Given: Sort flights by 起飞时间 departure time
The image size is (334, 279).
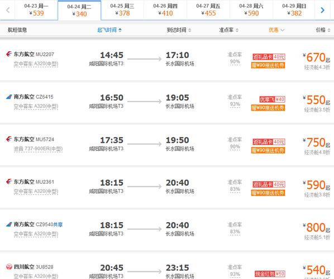Looking at the screenshot, I should 109,30.
